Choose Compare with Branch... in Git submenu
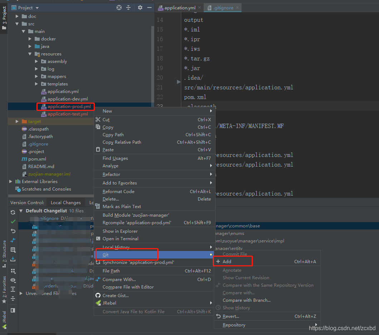The image size is (379, 335). coord(267,300)
